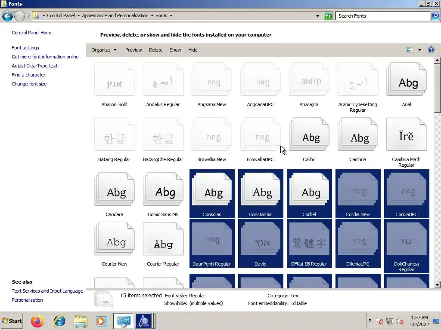Change view using the view icon button
441x330 pixels.
409,50
